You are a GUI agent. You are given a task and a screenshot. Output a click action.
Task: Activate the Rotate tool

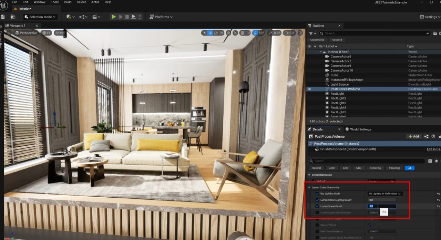(x=216, y=33)
